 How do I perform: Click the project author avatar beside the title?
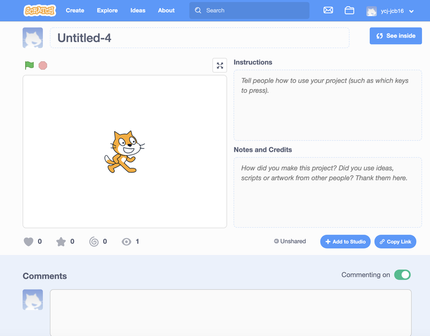point(33,38)
